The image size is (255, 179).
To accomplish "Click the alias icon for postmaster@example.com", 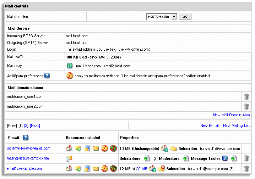I will (87, 148).
